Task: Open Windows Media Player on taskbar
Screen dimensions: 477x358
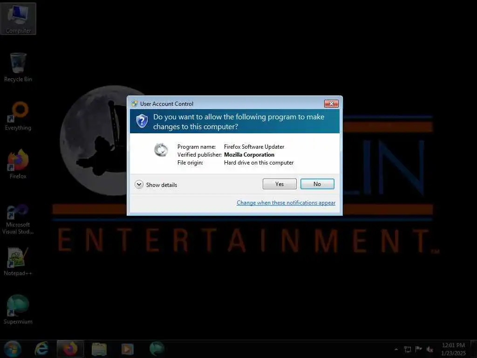Action: [128, 349]
